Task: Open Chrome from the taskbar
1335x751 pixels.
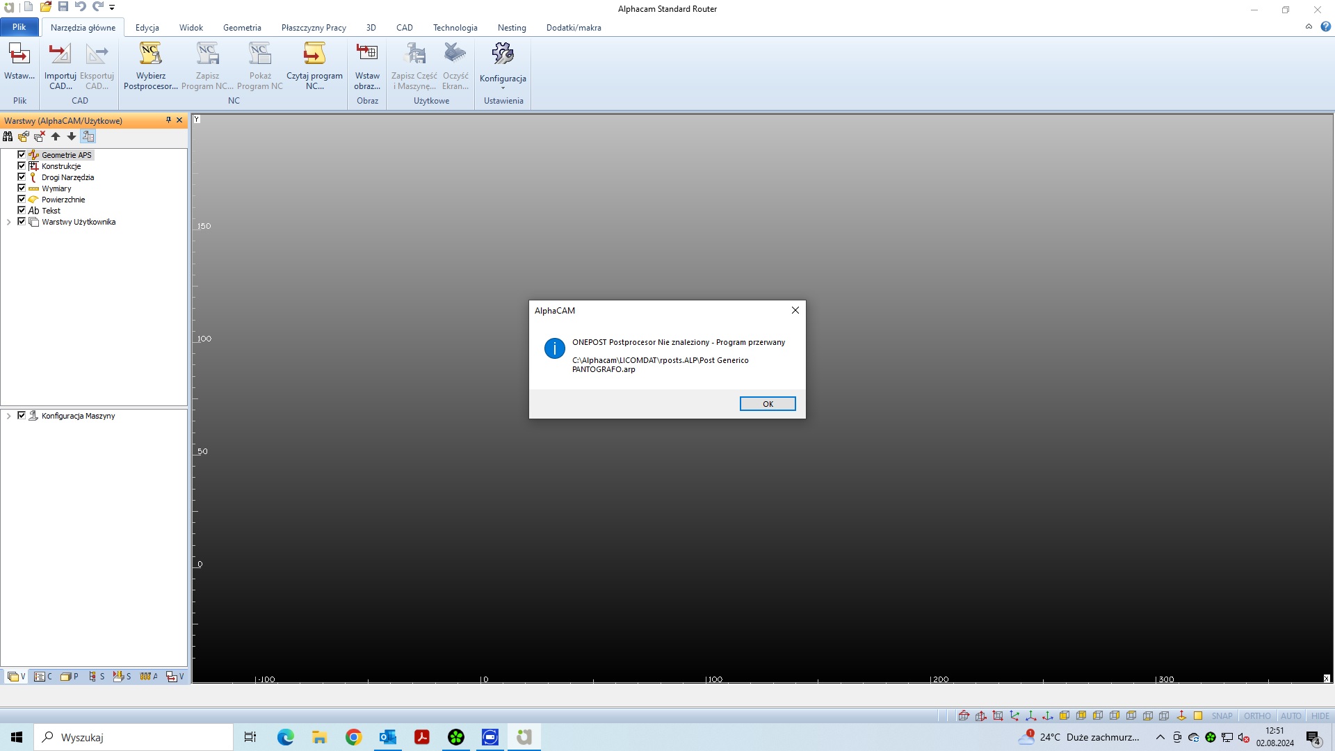Action: coord(353,737)
